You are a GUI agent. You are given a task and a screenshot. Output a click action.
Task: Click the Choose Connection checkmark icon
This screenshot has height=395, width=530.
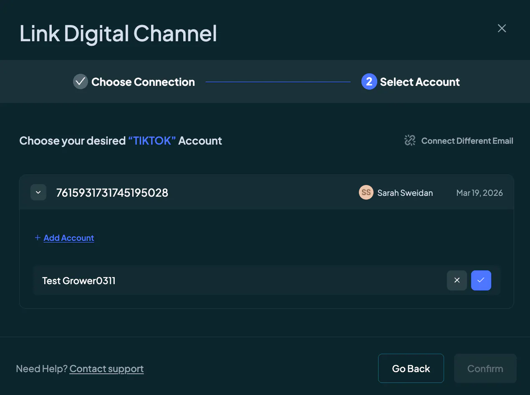pos(81,82)
